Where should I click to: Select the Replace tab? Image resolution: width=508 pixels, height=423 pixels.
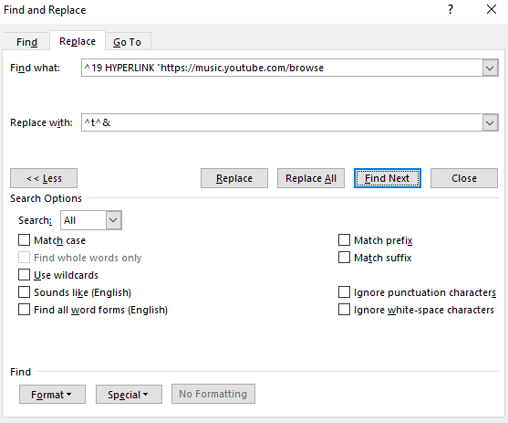click(78, 41)
